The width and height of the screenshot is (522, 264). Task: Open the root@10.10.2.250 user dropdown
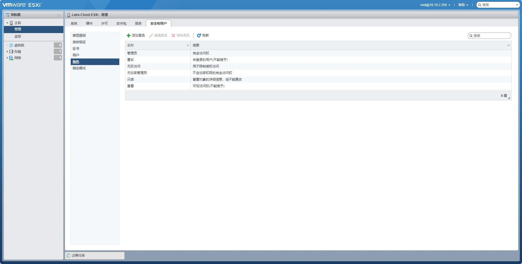tap(435, 5)
